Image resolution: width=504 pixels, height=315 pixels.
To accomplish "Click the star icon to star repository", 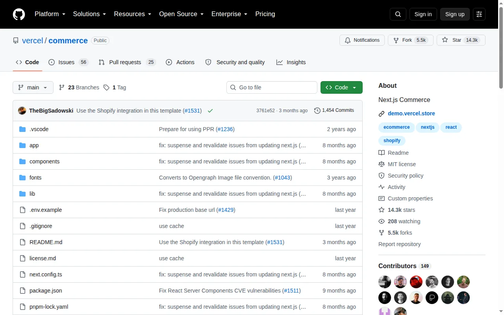I will (445, 40).
